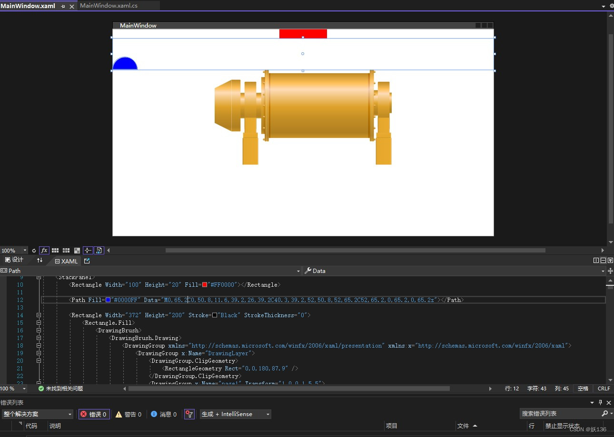
Task: Toggle snap to snaplines icon
Action: click(88, 251)
